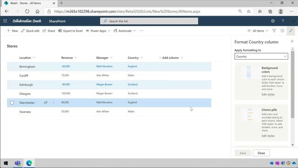Click Edit styles under Background colors
Viewport: 298px width, 168px height.
pos(268,94)
